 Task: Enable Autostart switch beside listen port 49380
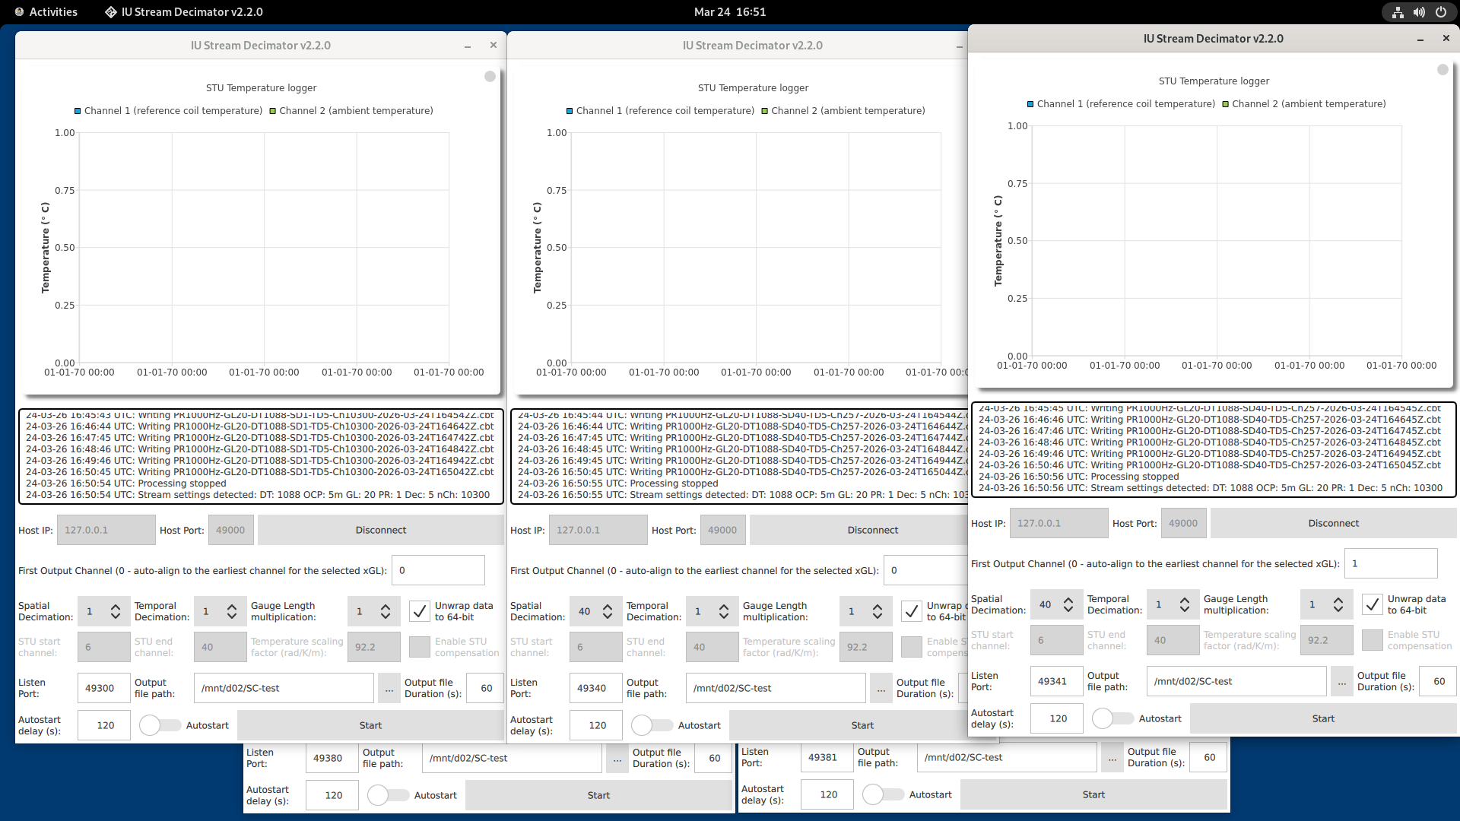388,795
